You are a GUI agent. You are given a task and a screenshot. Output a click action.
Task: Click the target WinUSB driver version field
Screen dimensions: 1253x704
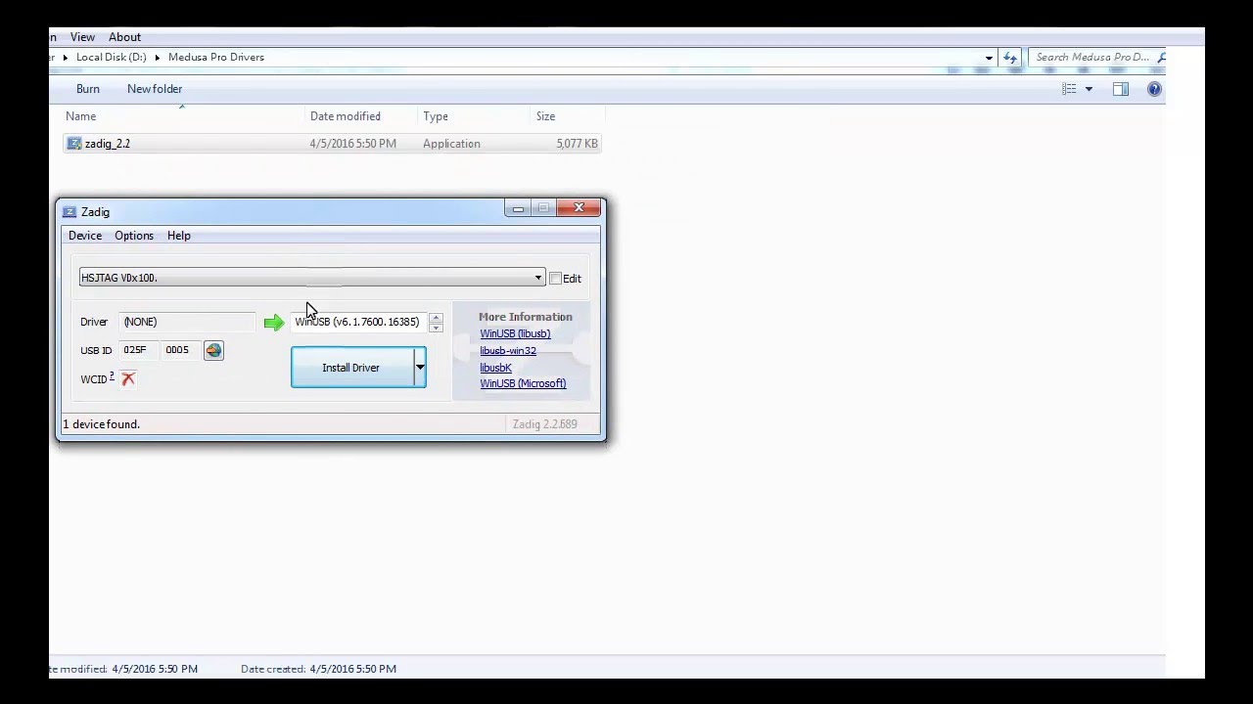[x=359, y=322]
